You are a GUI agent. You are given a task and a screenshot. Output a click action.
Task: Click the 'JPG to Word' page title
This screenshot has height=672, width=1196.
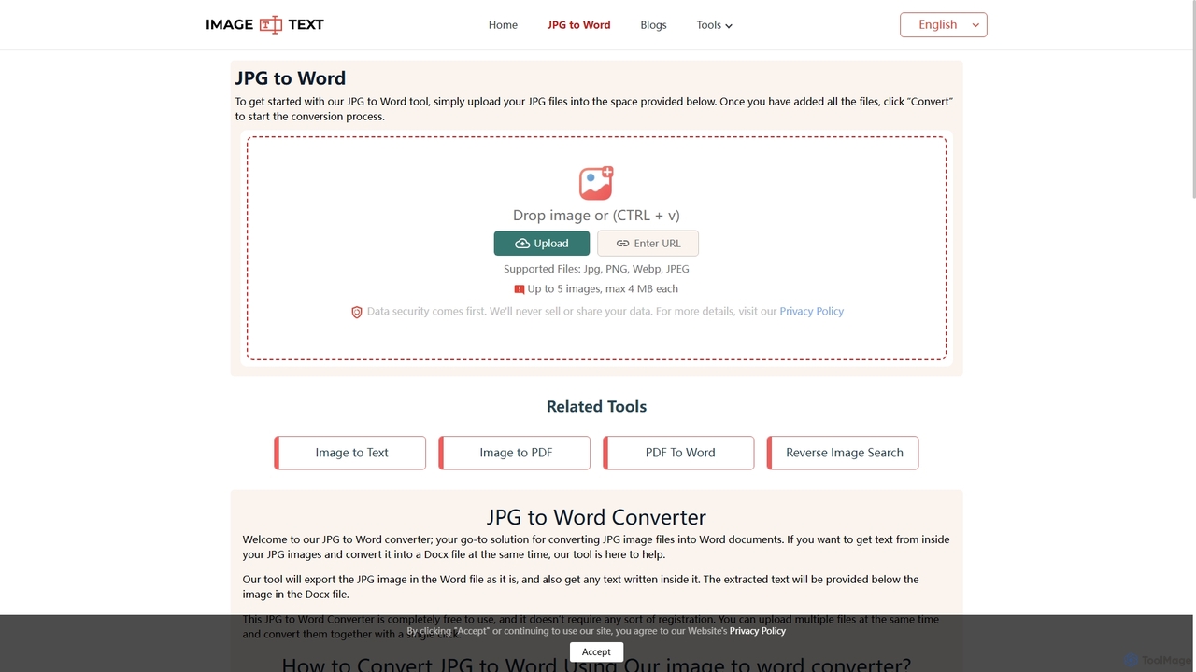[291, 78]
